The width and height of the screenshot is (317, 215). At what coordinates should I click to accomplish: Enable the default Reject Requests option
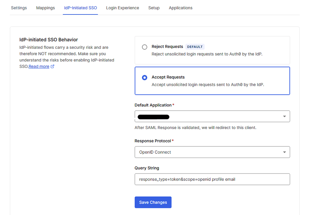click(144, 47)
